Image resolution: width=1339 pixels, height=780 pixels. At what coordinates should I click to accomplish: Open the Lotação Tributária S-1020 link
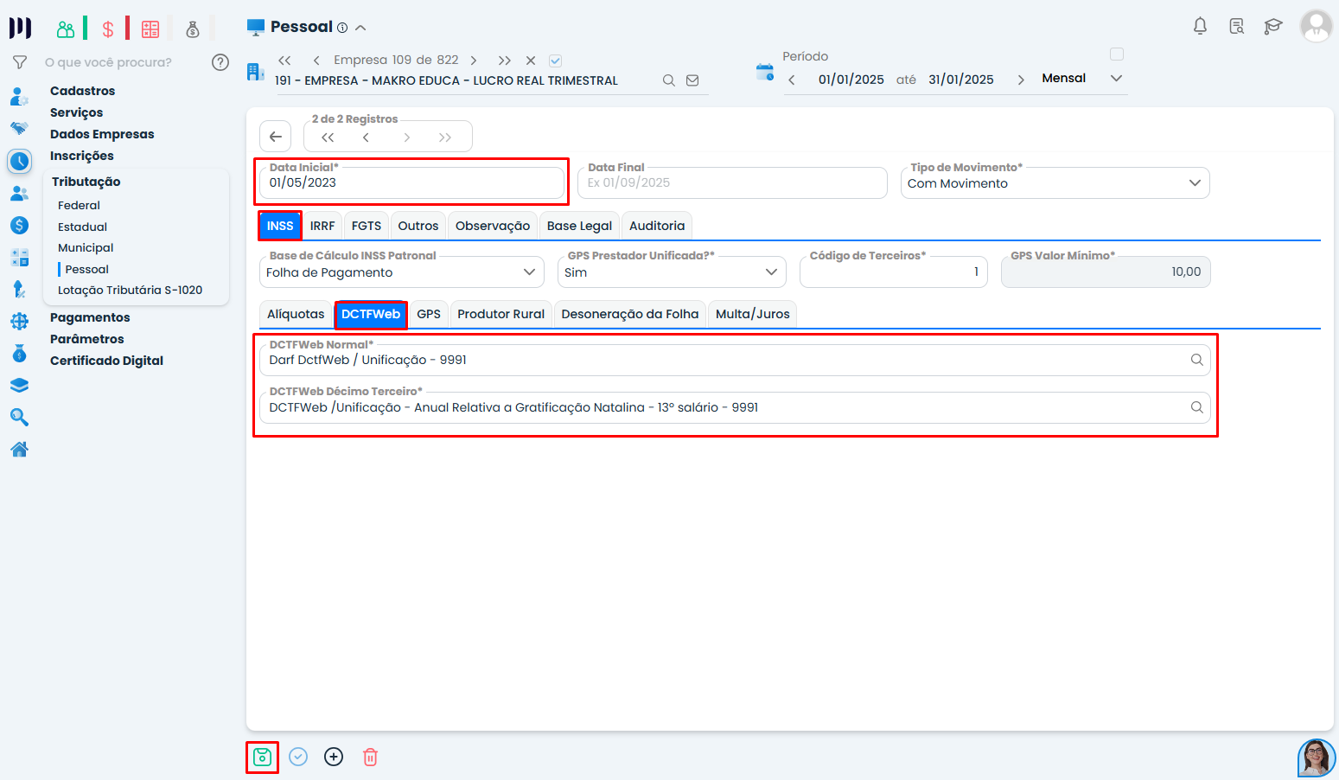tap(130, 291)
